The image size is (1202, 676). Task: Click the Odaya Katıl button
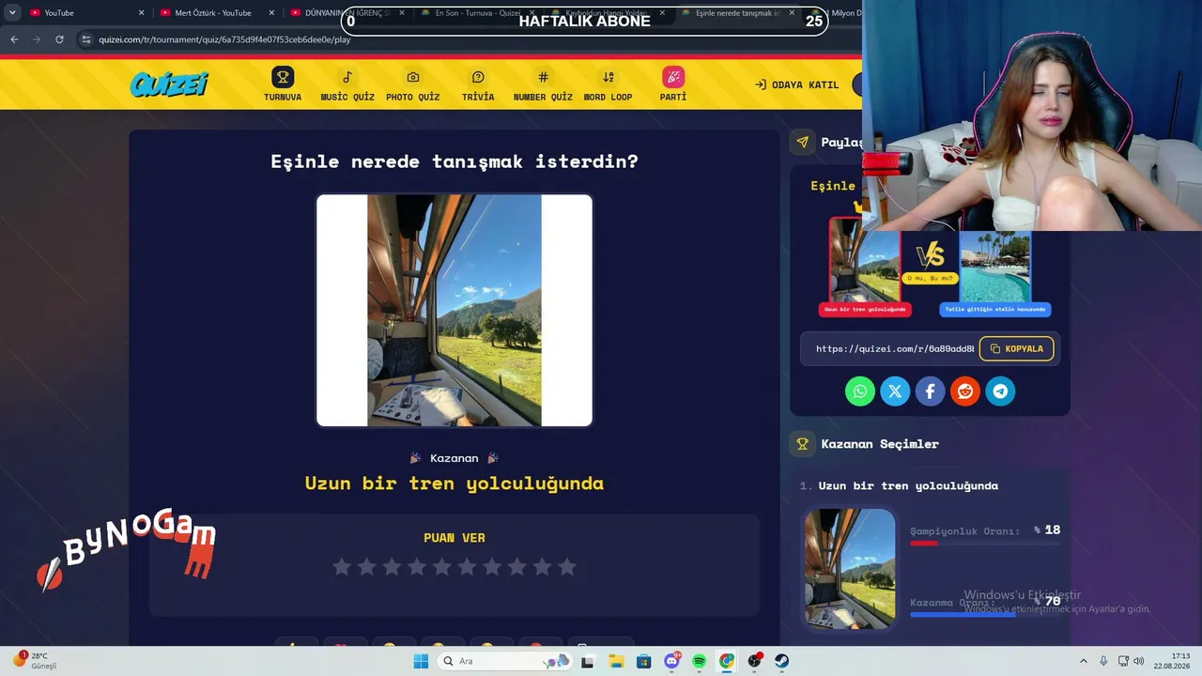click(x=796, y=84)
